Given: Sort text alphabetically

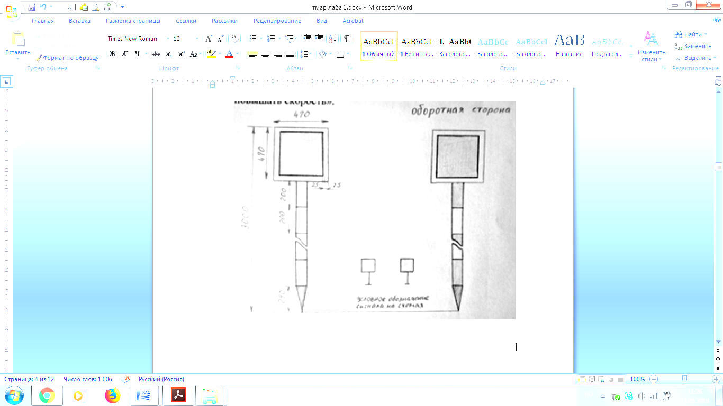Looking at the screenshot, I should 333,39.
